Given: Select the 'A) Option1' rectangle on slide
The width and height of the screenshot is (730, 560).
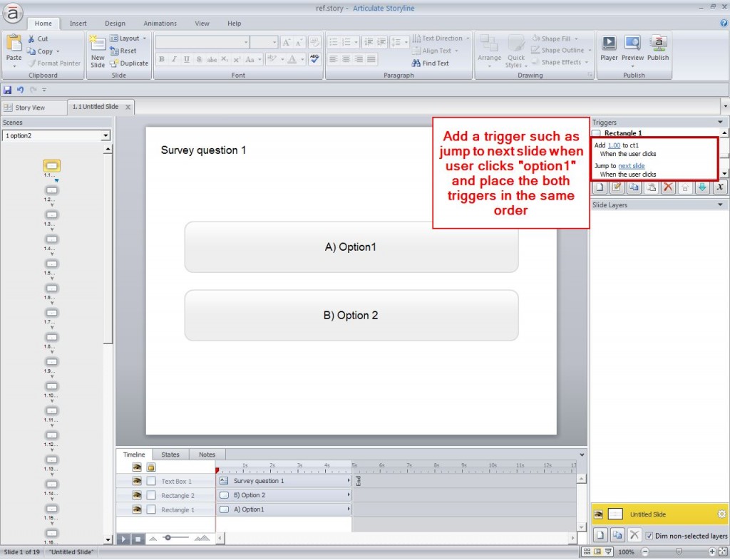Looking at the screenshot, I should pyautogui.click(x=351, y=247).
